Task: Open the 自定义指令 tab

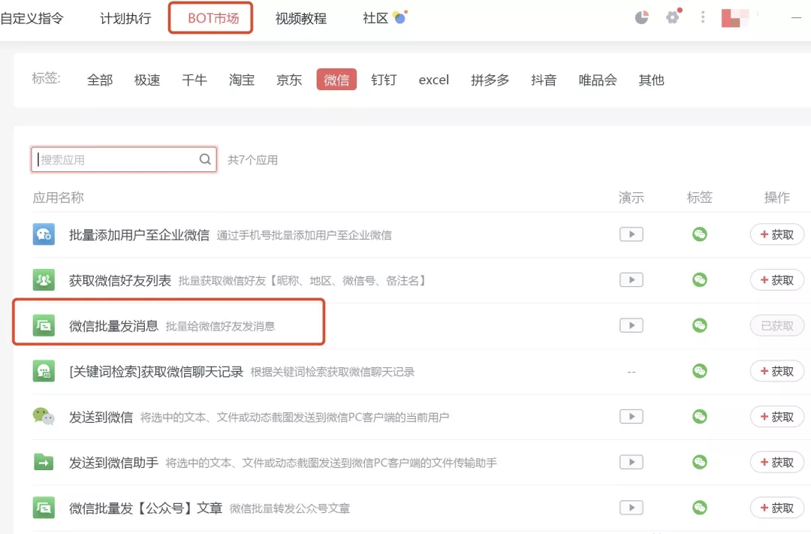Action: point(32,18)
